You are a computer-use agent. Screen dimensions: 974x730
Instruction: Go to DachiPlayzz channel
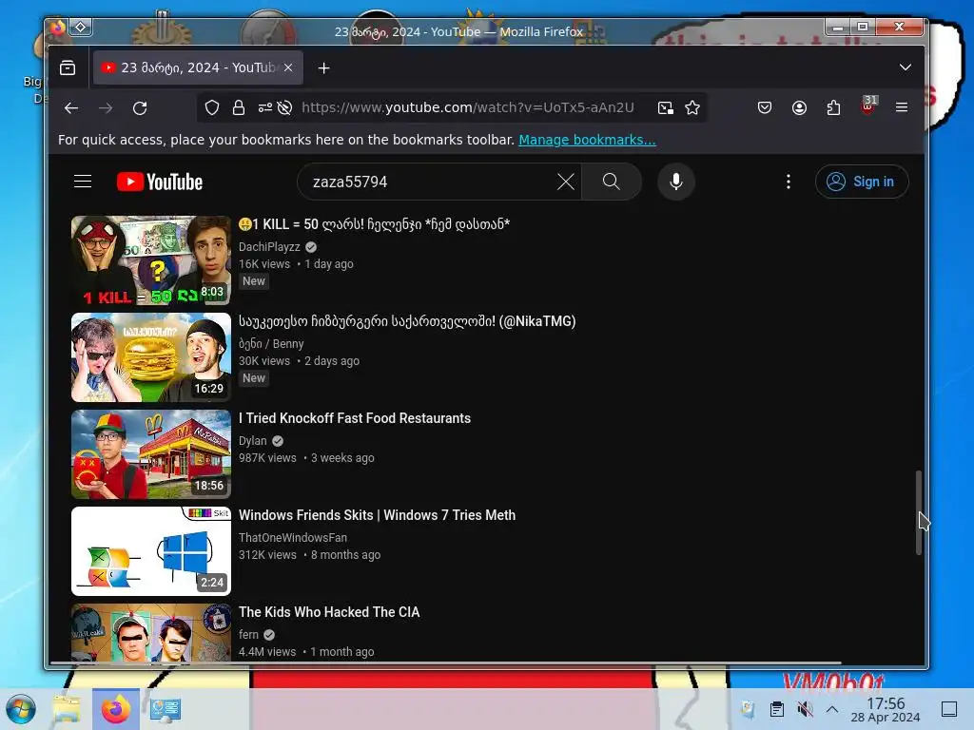pyautogui.click(x=269, y=246)
